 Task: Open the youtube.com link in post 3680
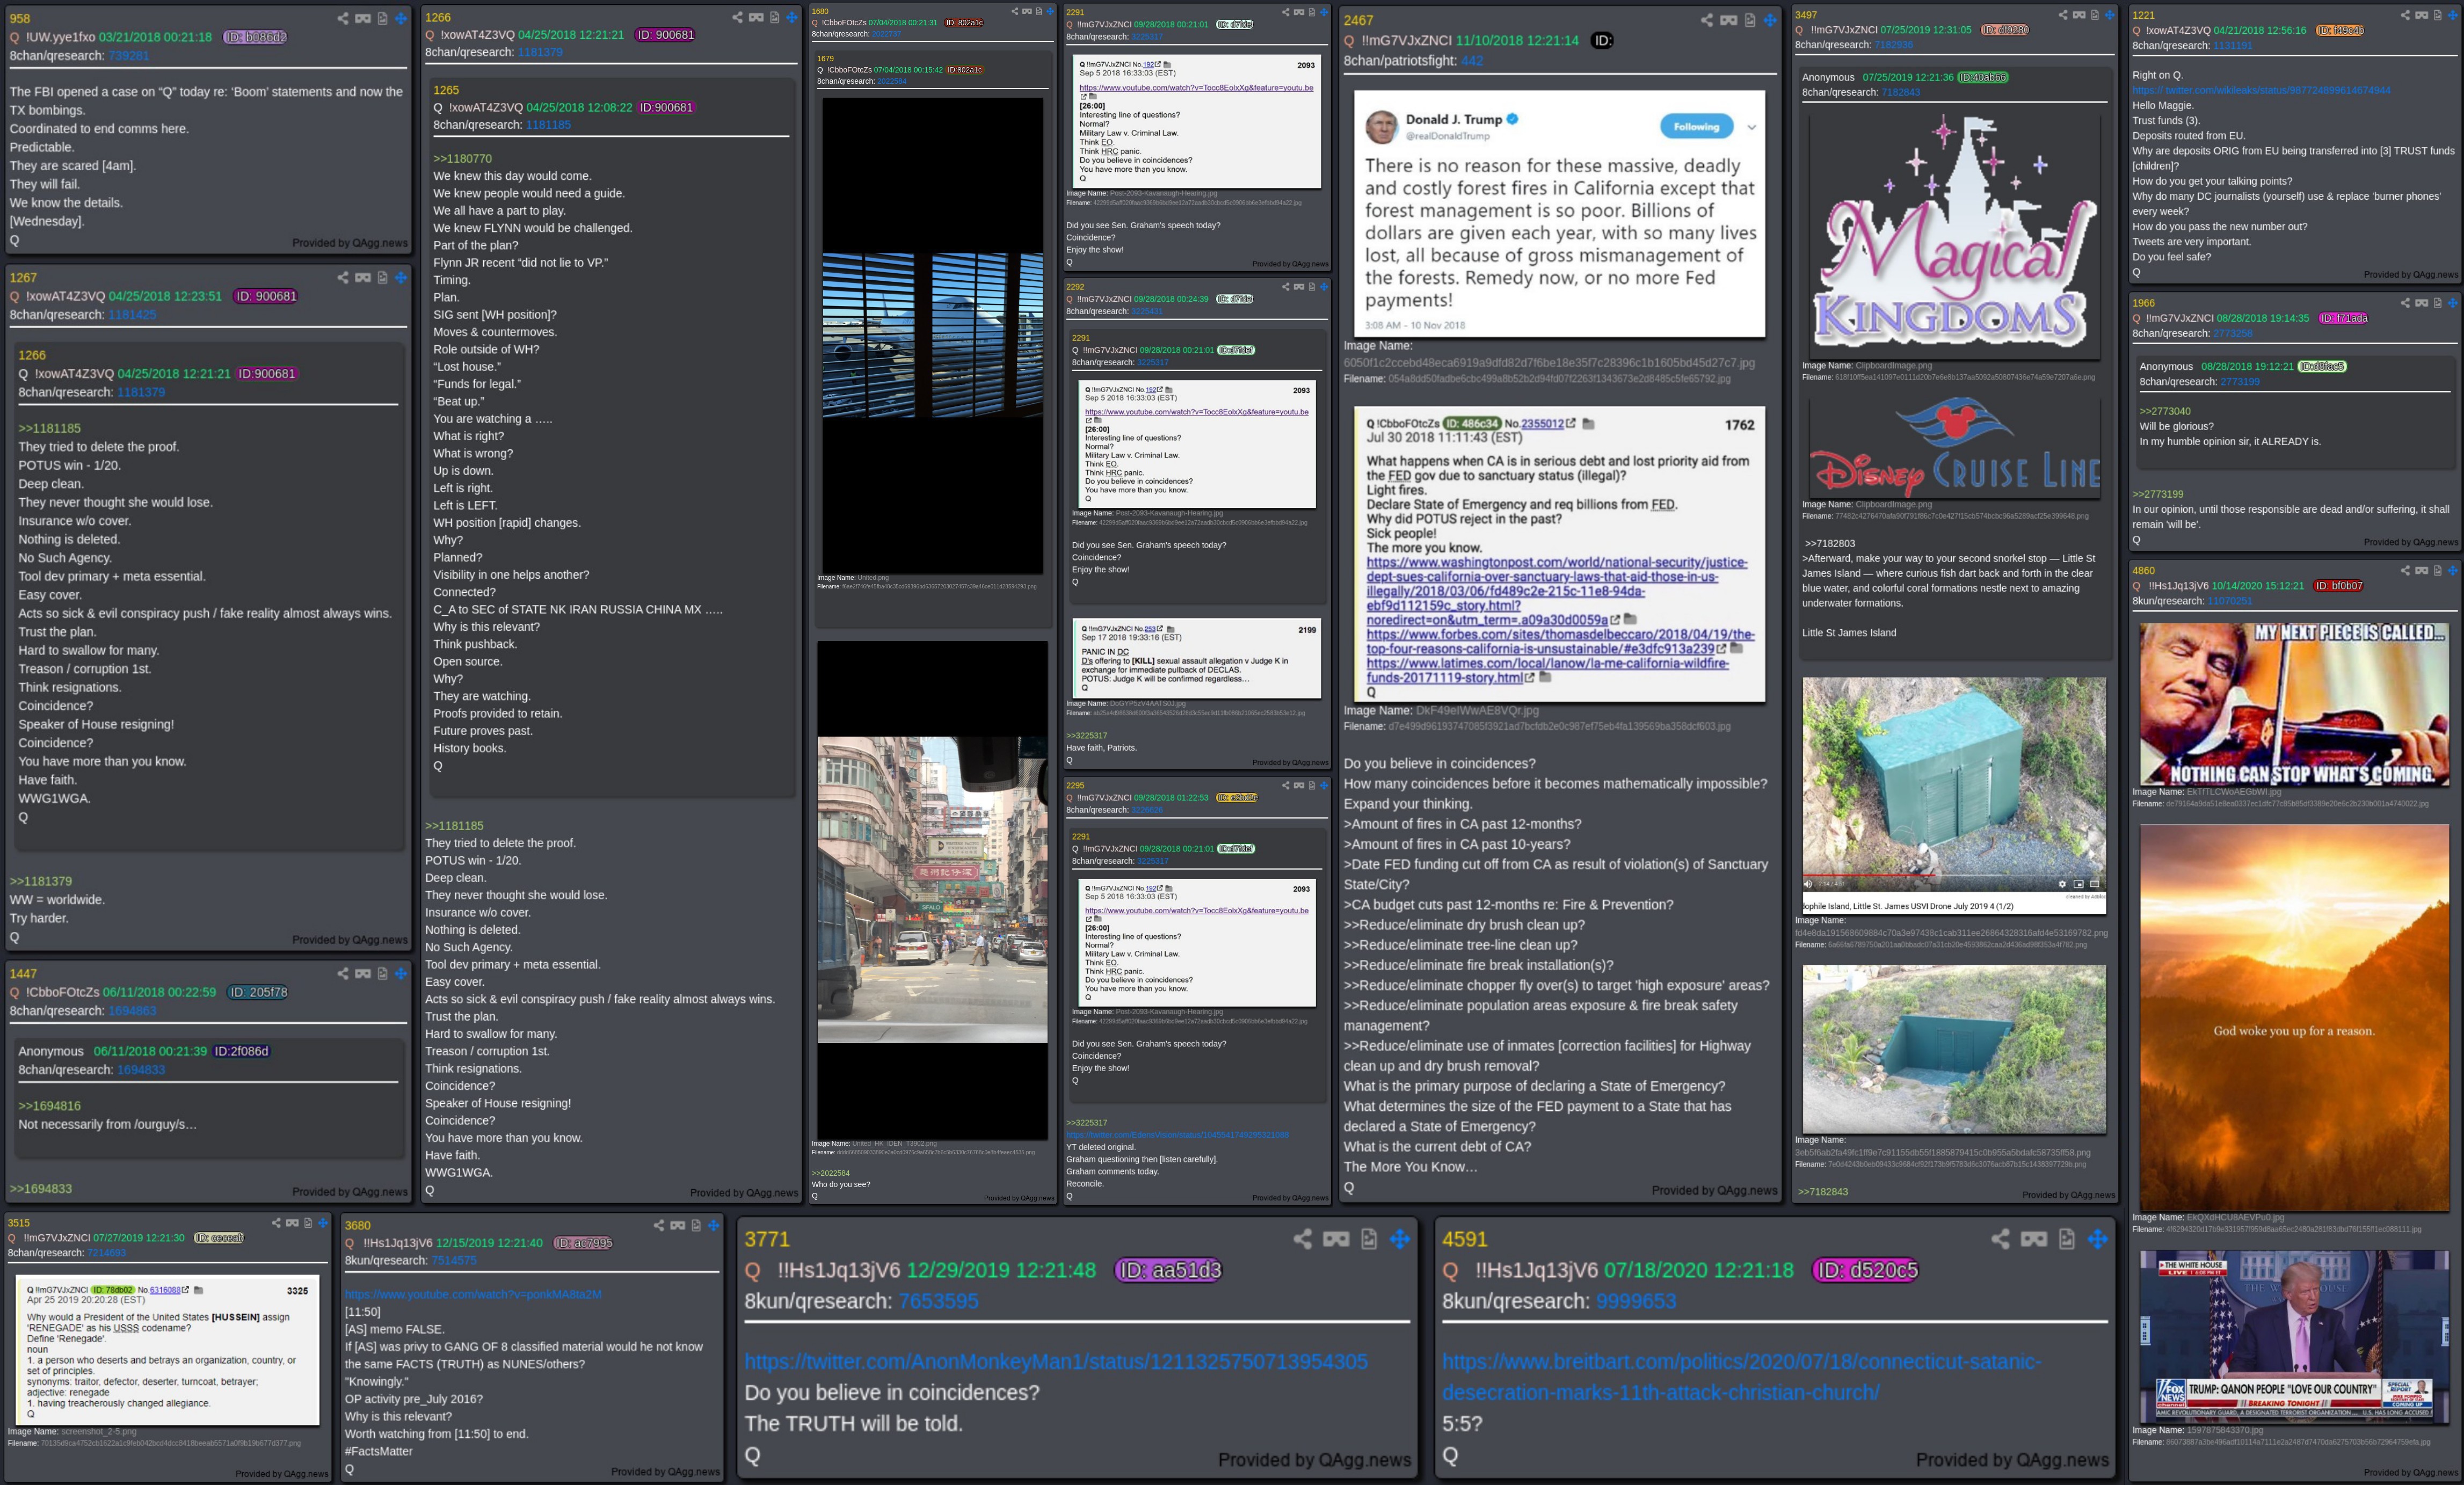(473, 1295)
